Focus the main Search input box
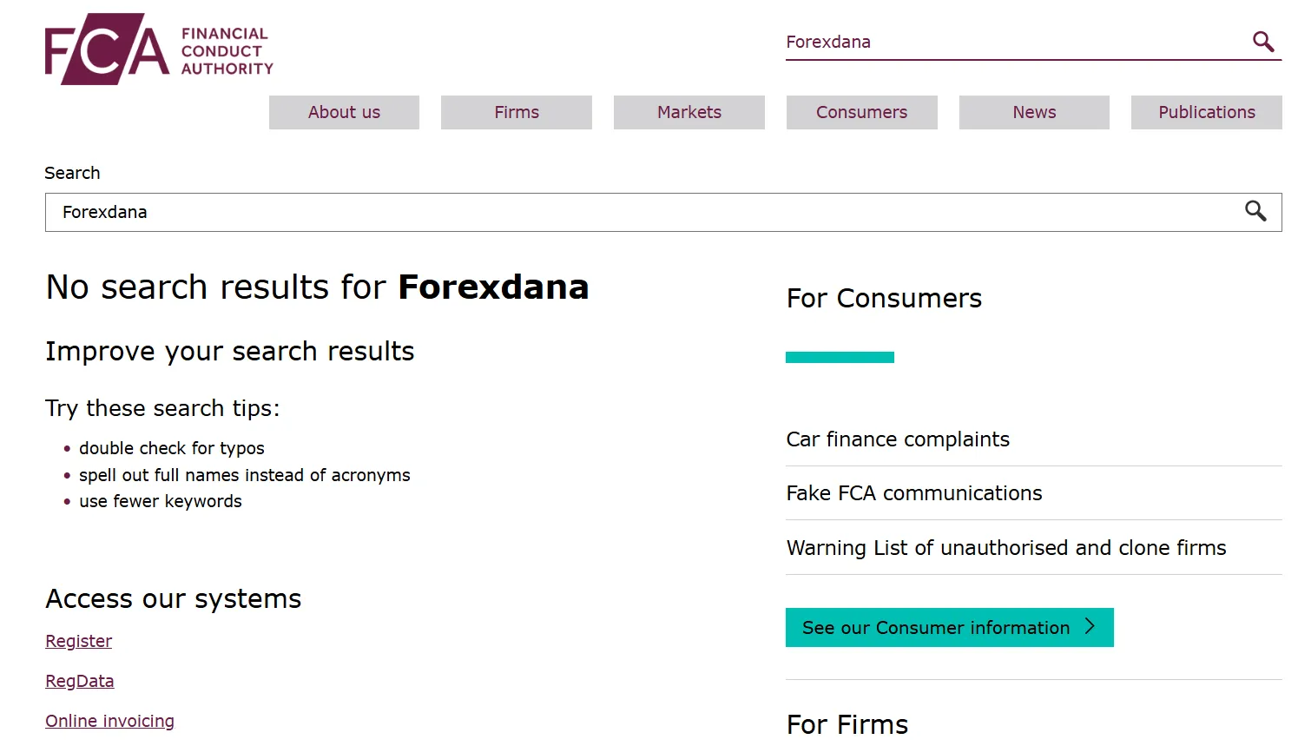The width and height of the screenshot is (1298, 746). pyautogui.click(x=642, y=212)
